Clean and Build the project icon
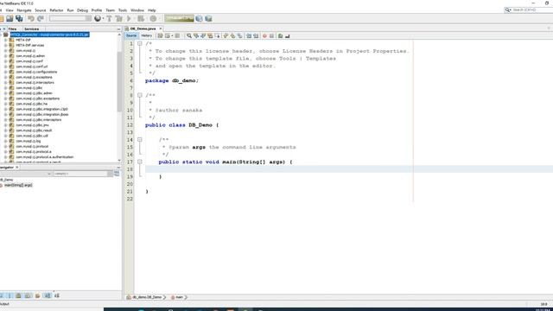Screen dimensions: 553x311 tap(119, 18)
